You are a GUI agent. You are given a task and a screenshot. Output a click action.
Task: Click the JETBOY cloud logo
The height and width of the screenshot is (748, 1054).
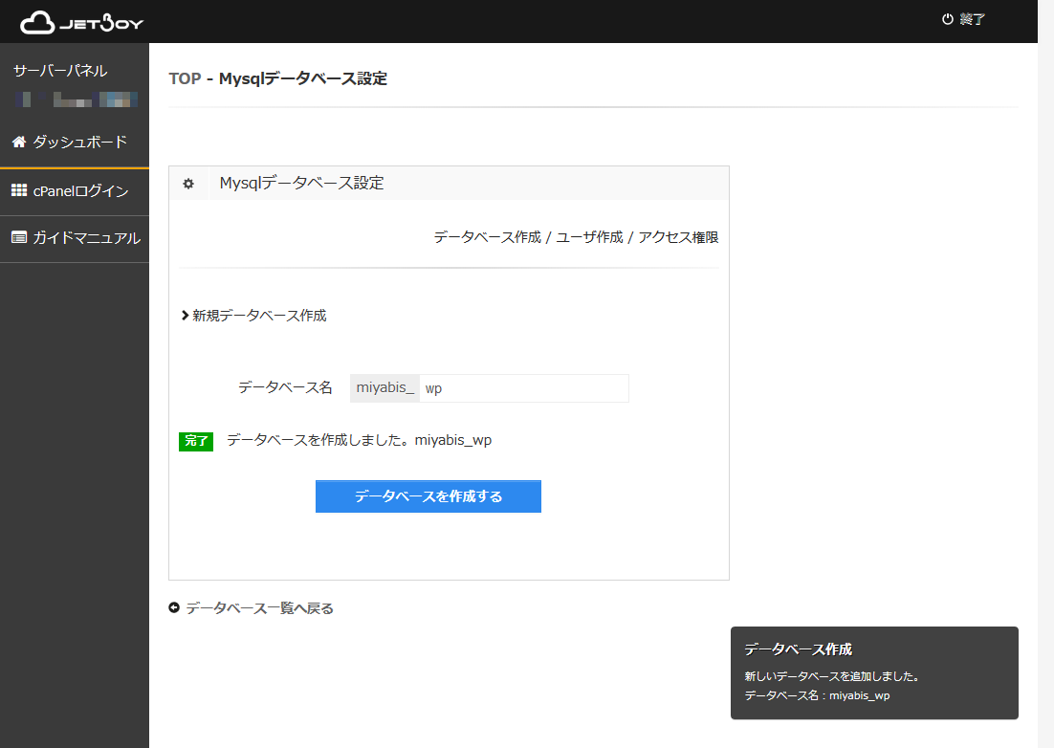(x=81, y=22)
